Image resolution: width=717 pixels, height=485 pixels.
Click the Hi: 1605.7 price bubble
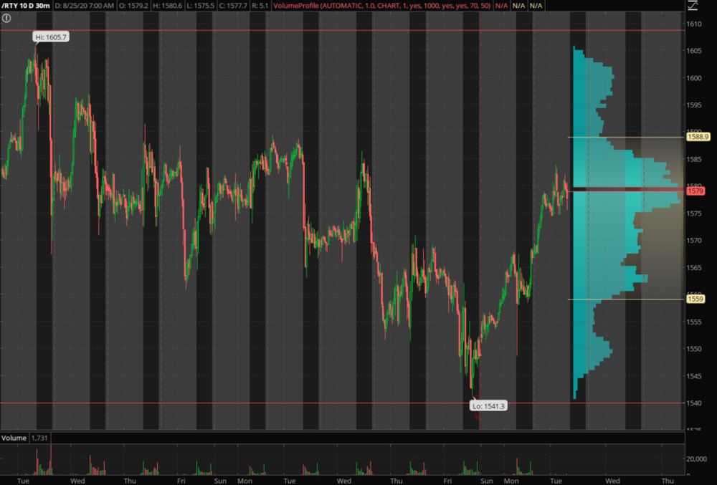[50, 37]
